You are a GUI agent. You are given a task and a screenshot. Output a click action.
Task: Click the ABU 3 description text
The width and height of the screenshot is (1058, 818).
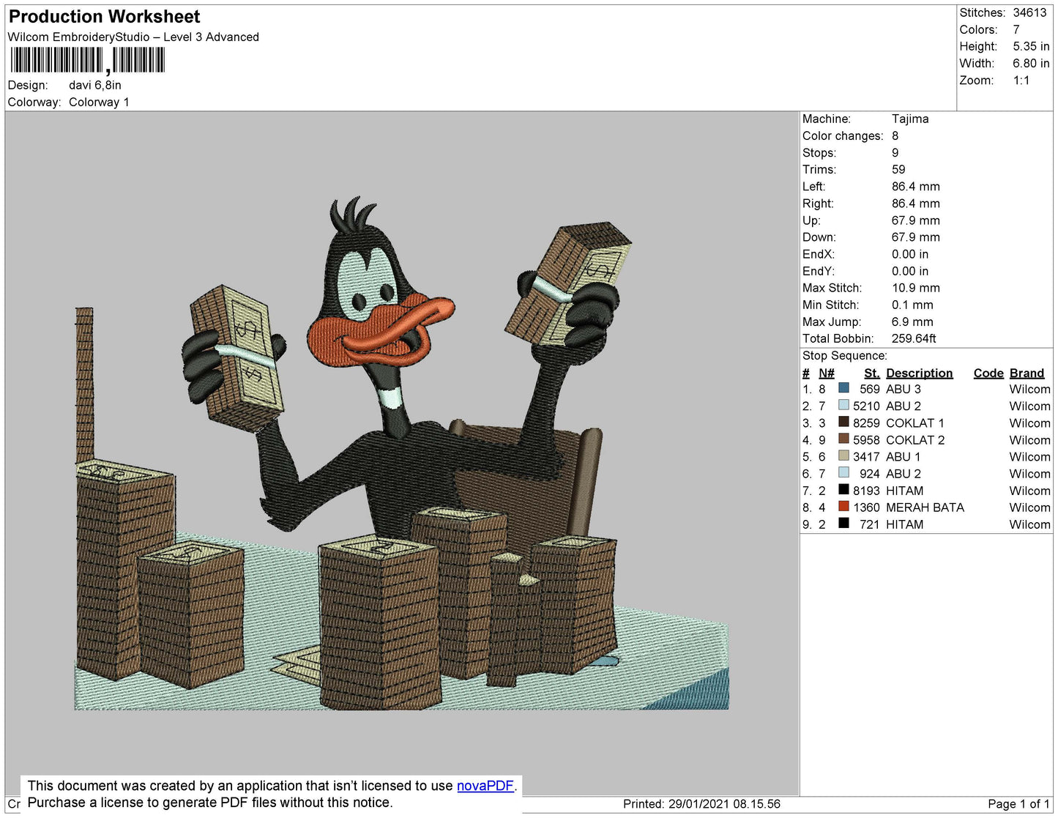(x=904, y=390)
